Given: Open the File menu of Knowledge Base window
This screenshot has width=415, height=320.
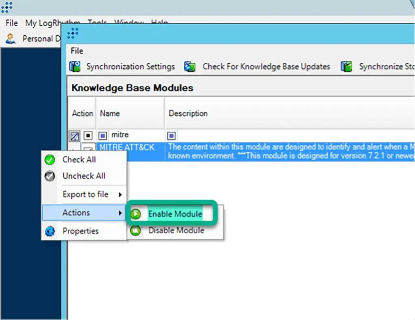Looking at the screenshot, I should coord(77,51).
